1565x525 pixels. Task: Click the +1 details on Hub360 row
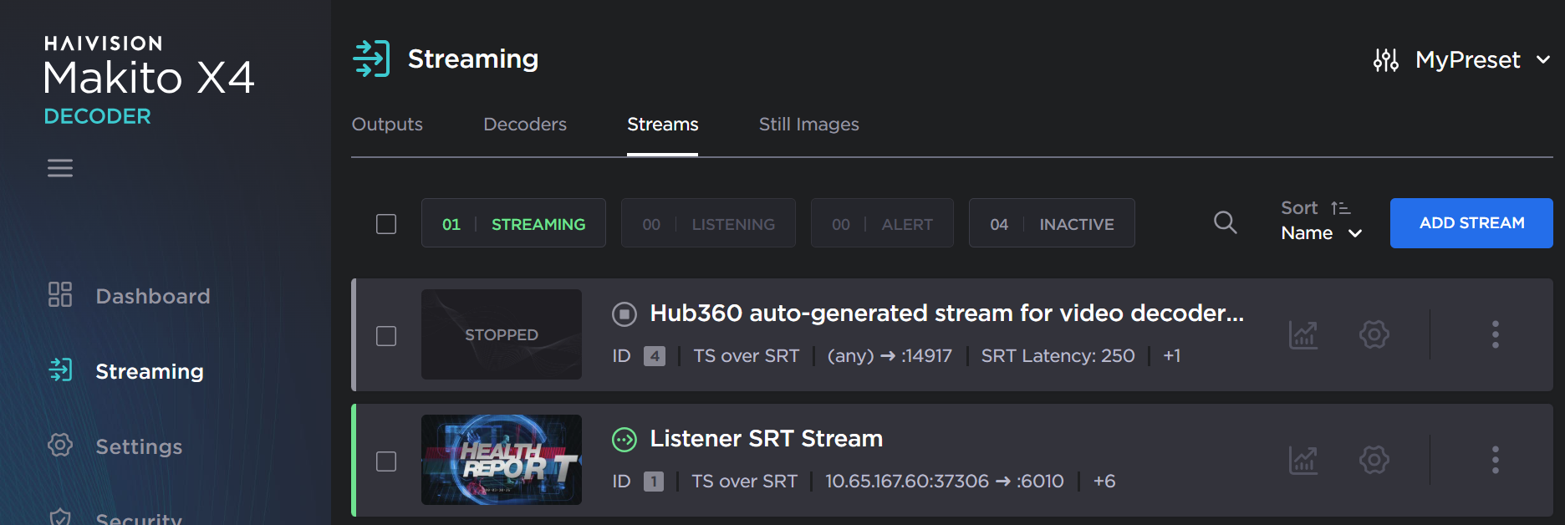point(1172,356)
